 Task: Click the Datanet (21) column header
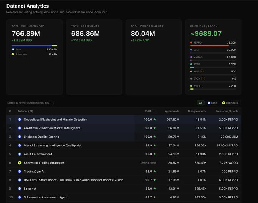click(25, 112)
